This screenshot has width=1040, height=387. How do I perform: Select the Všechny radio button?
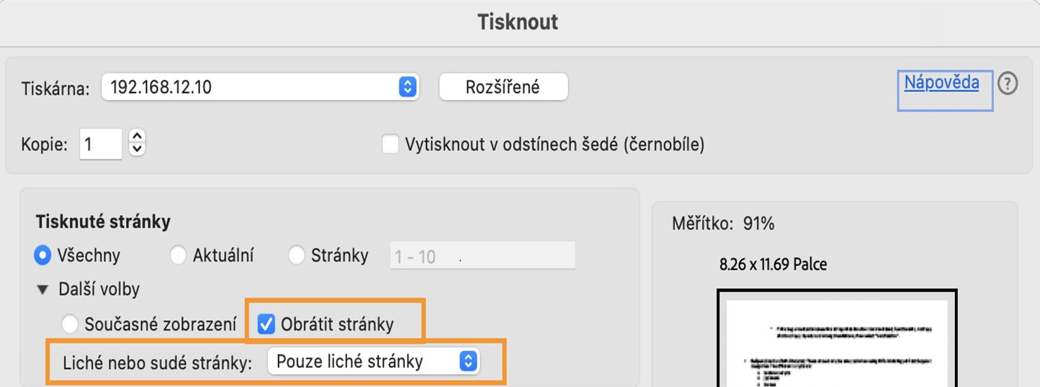[x=43, y=255]
